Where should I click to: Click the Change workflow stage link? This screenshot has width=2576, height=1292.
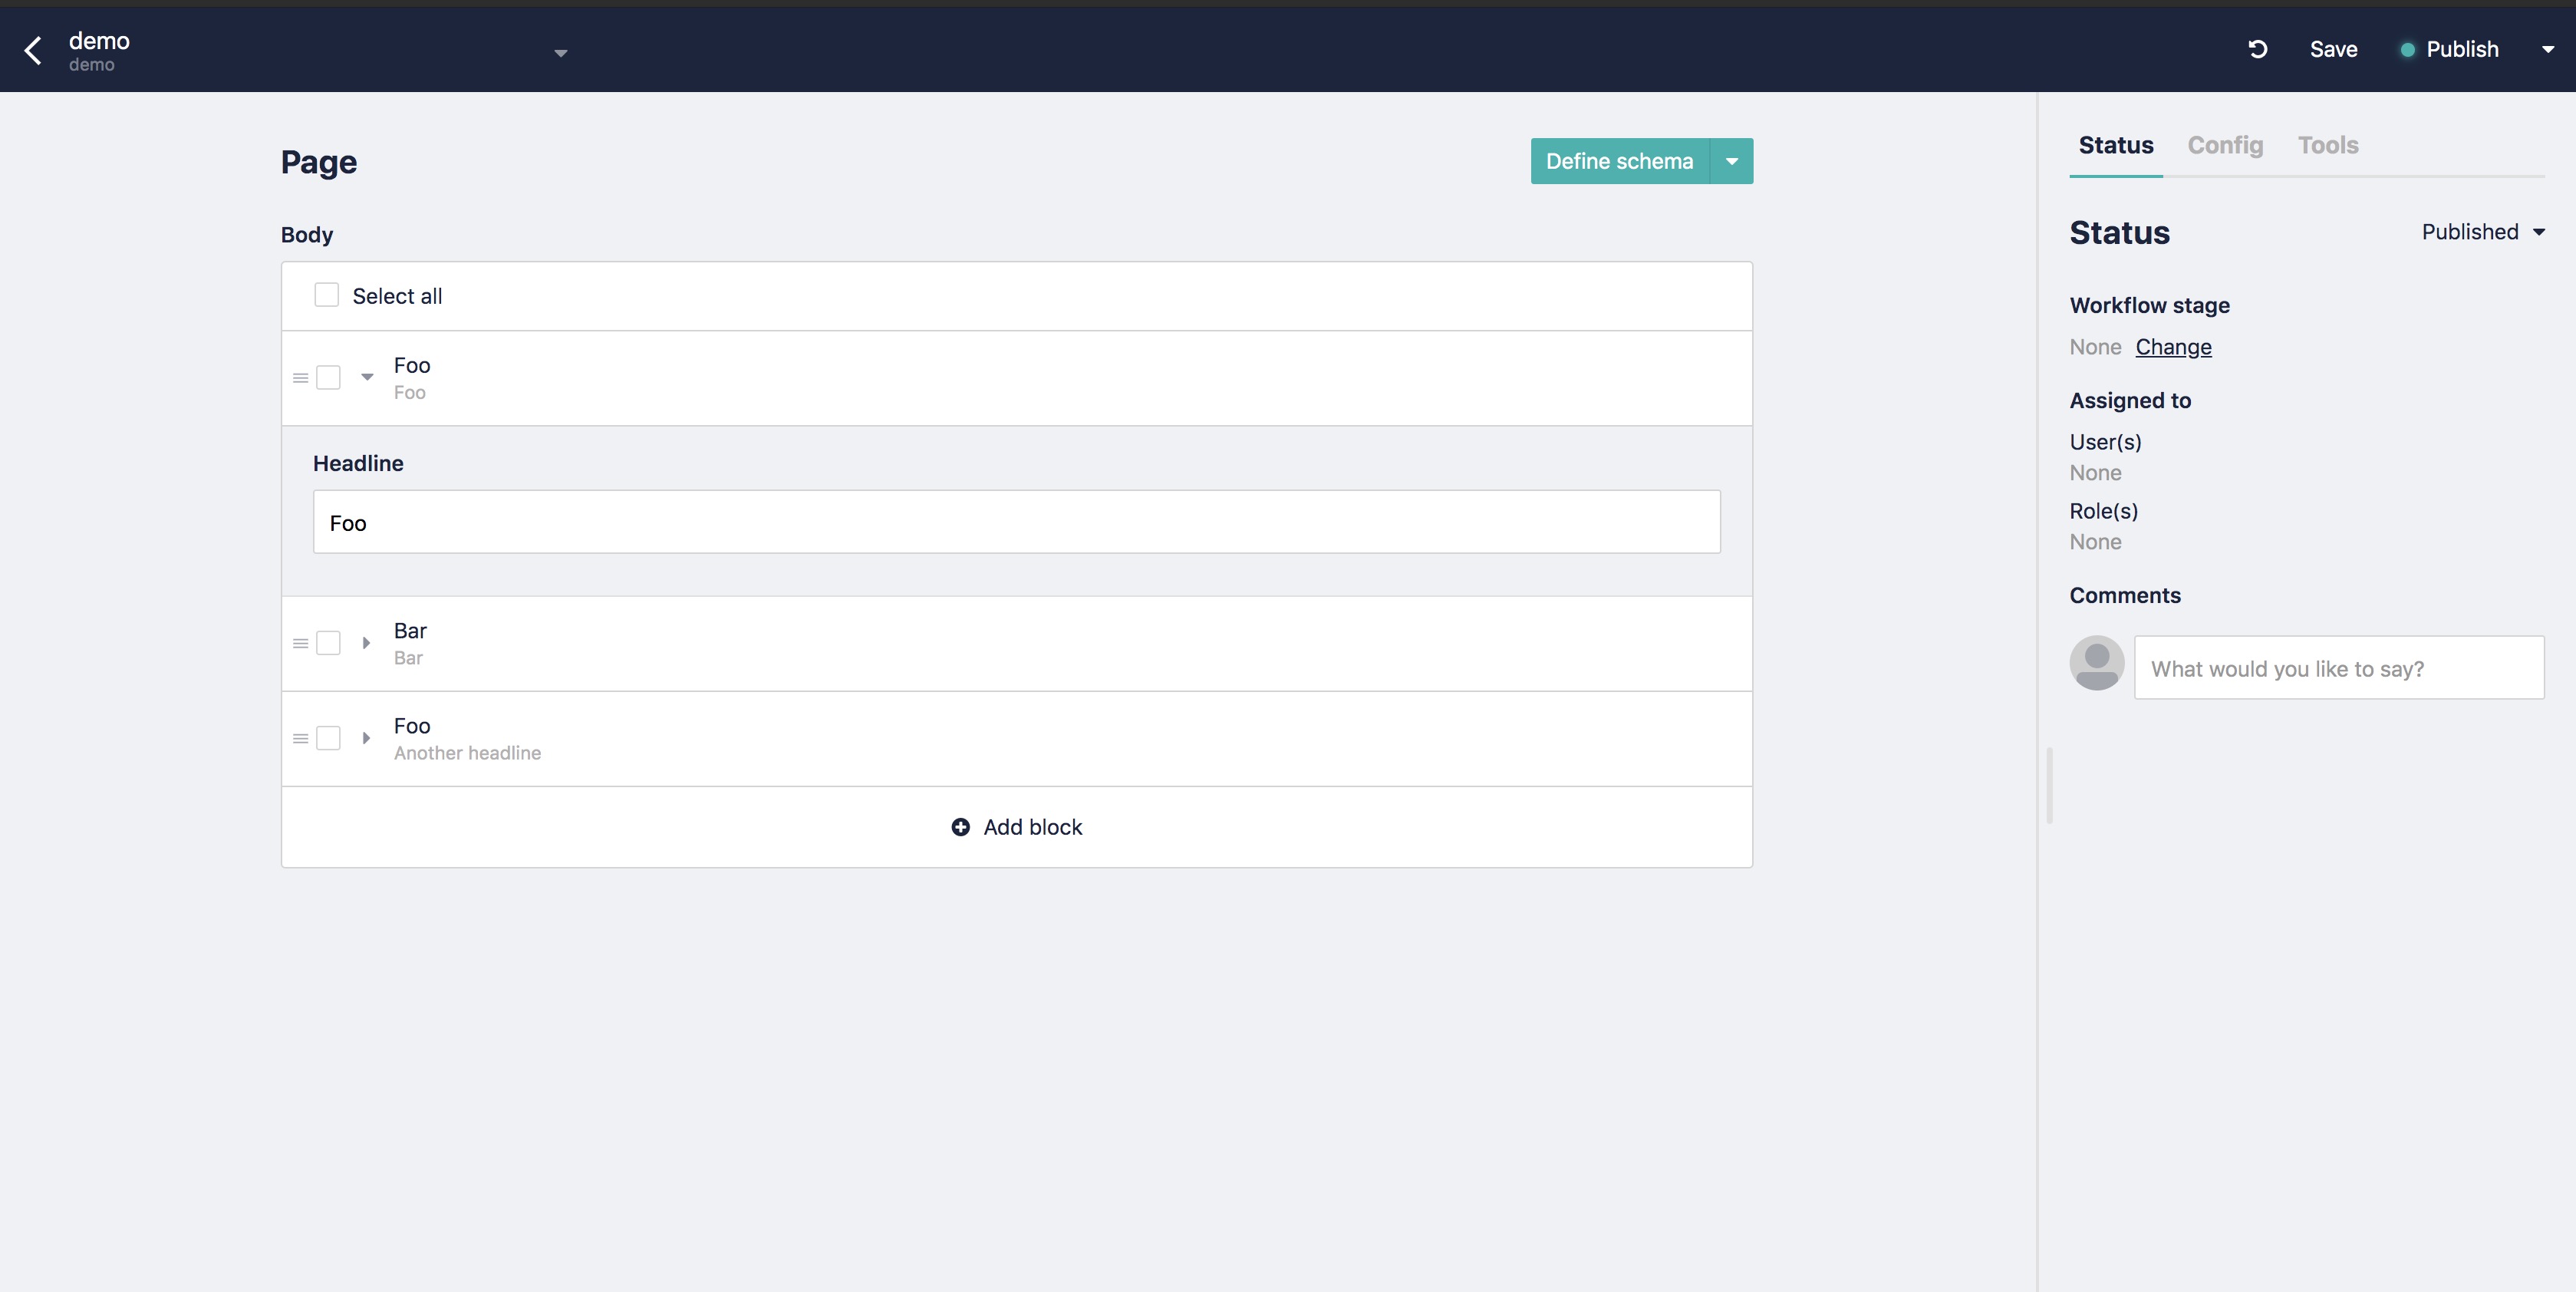click(2172, 346)
